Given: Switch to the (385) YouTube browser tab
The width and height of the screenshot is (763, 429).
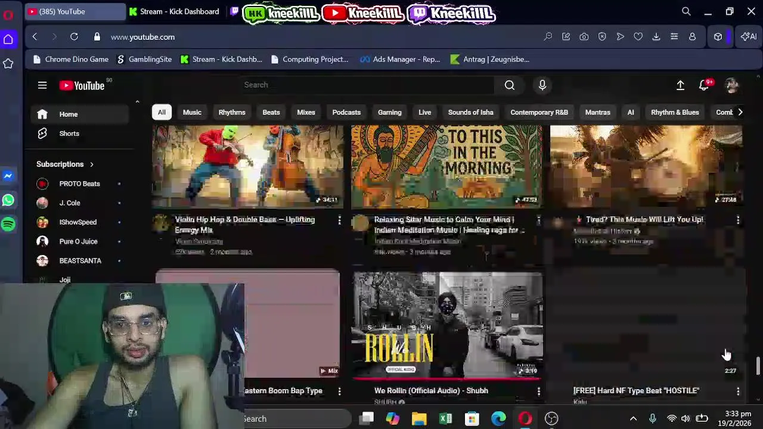Looking at the screenshot, I should (x=75, y=11).
